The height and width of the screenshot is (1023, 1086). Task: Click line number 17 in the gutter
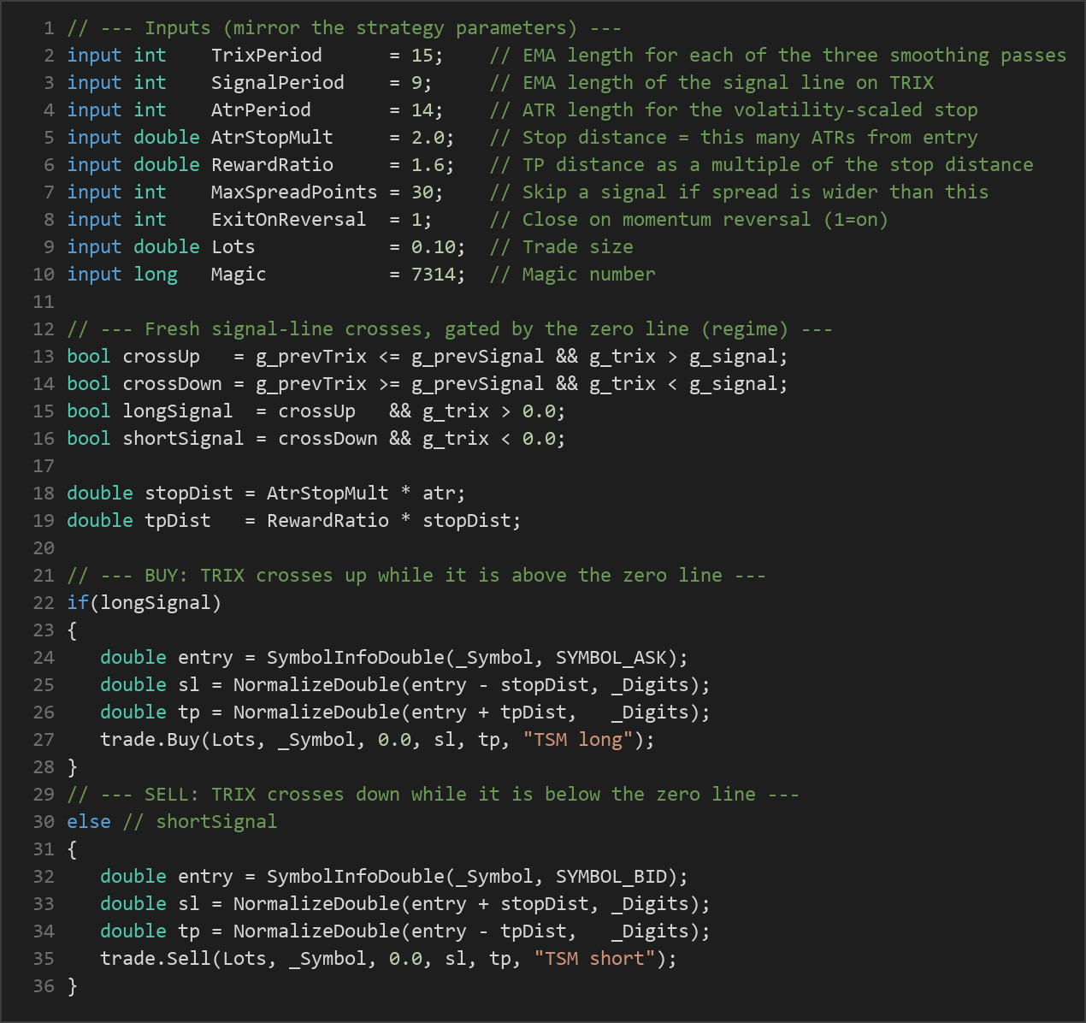click(x=44, y=466)
